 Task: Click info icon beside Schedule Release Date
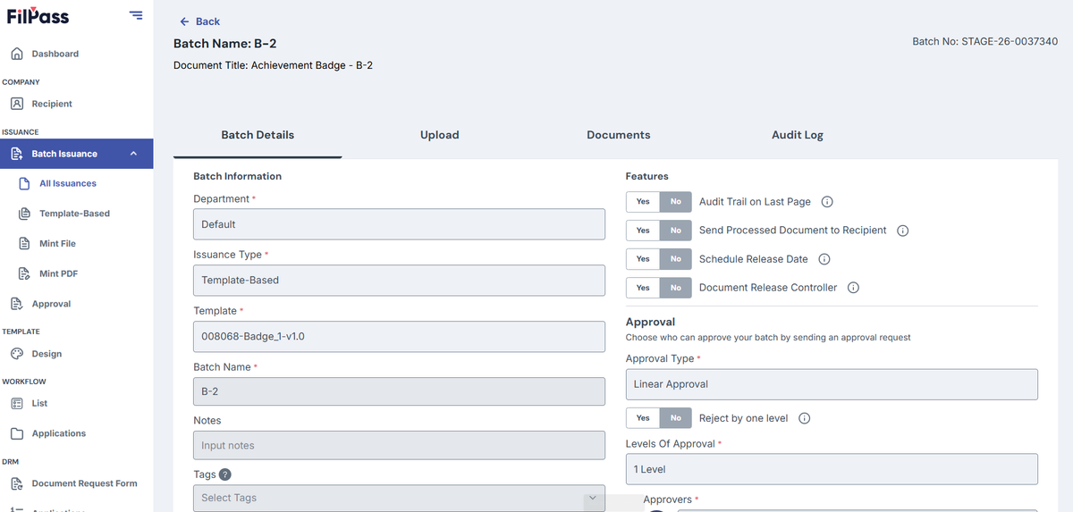pos(824,259)
